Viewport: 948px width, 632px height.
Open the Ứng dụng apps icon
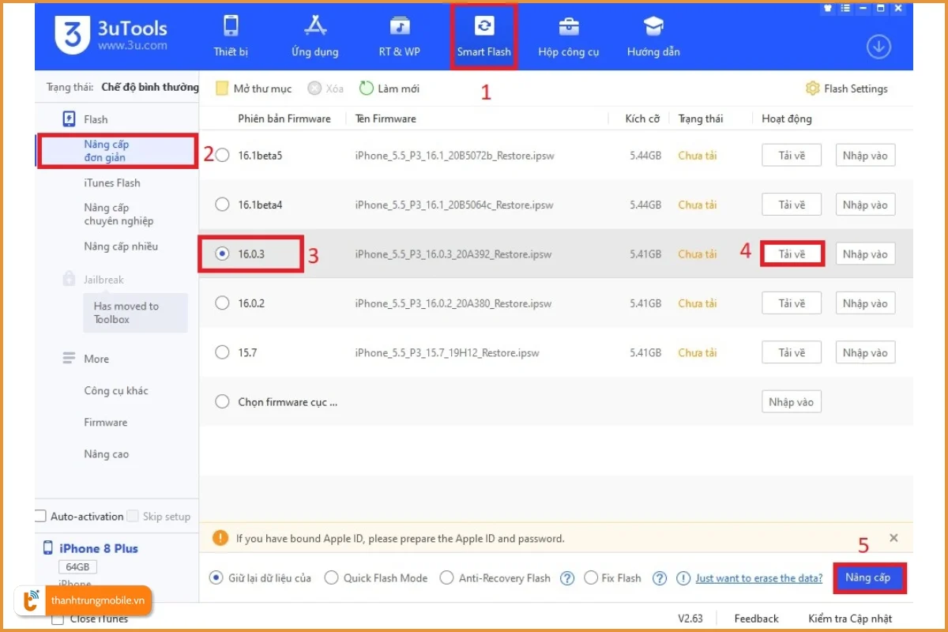pos(314,27)
